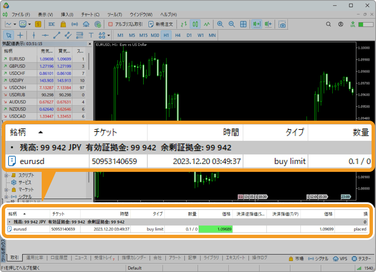Toggle the D1 timeframe
Image resolution: width=376 pixels, height=272 pixels.
point(189,36)
